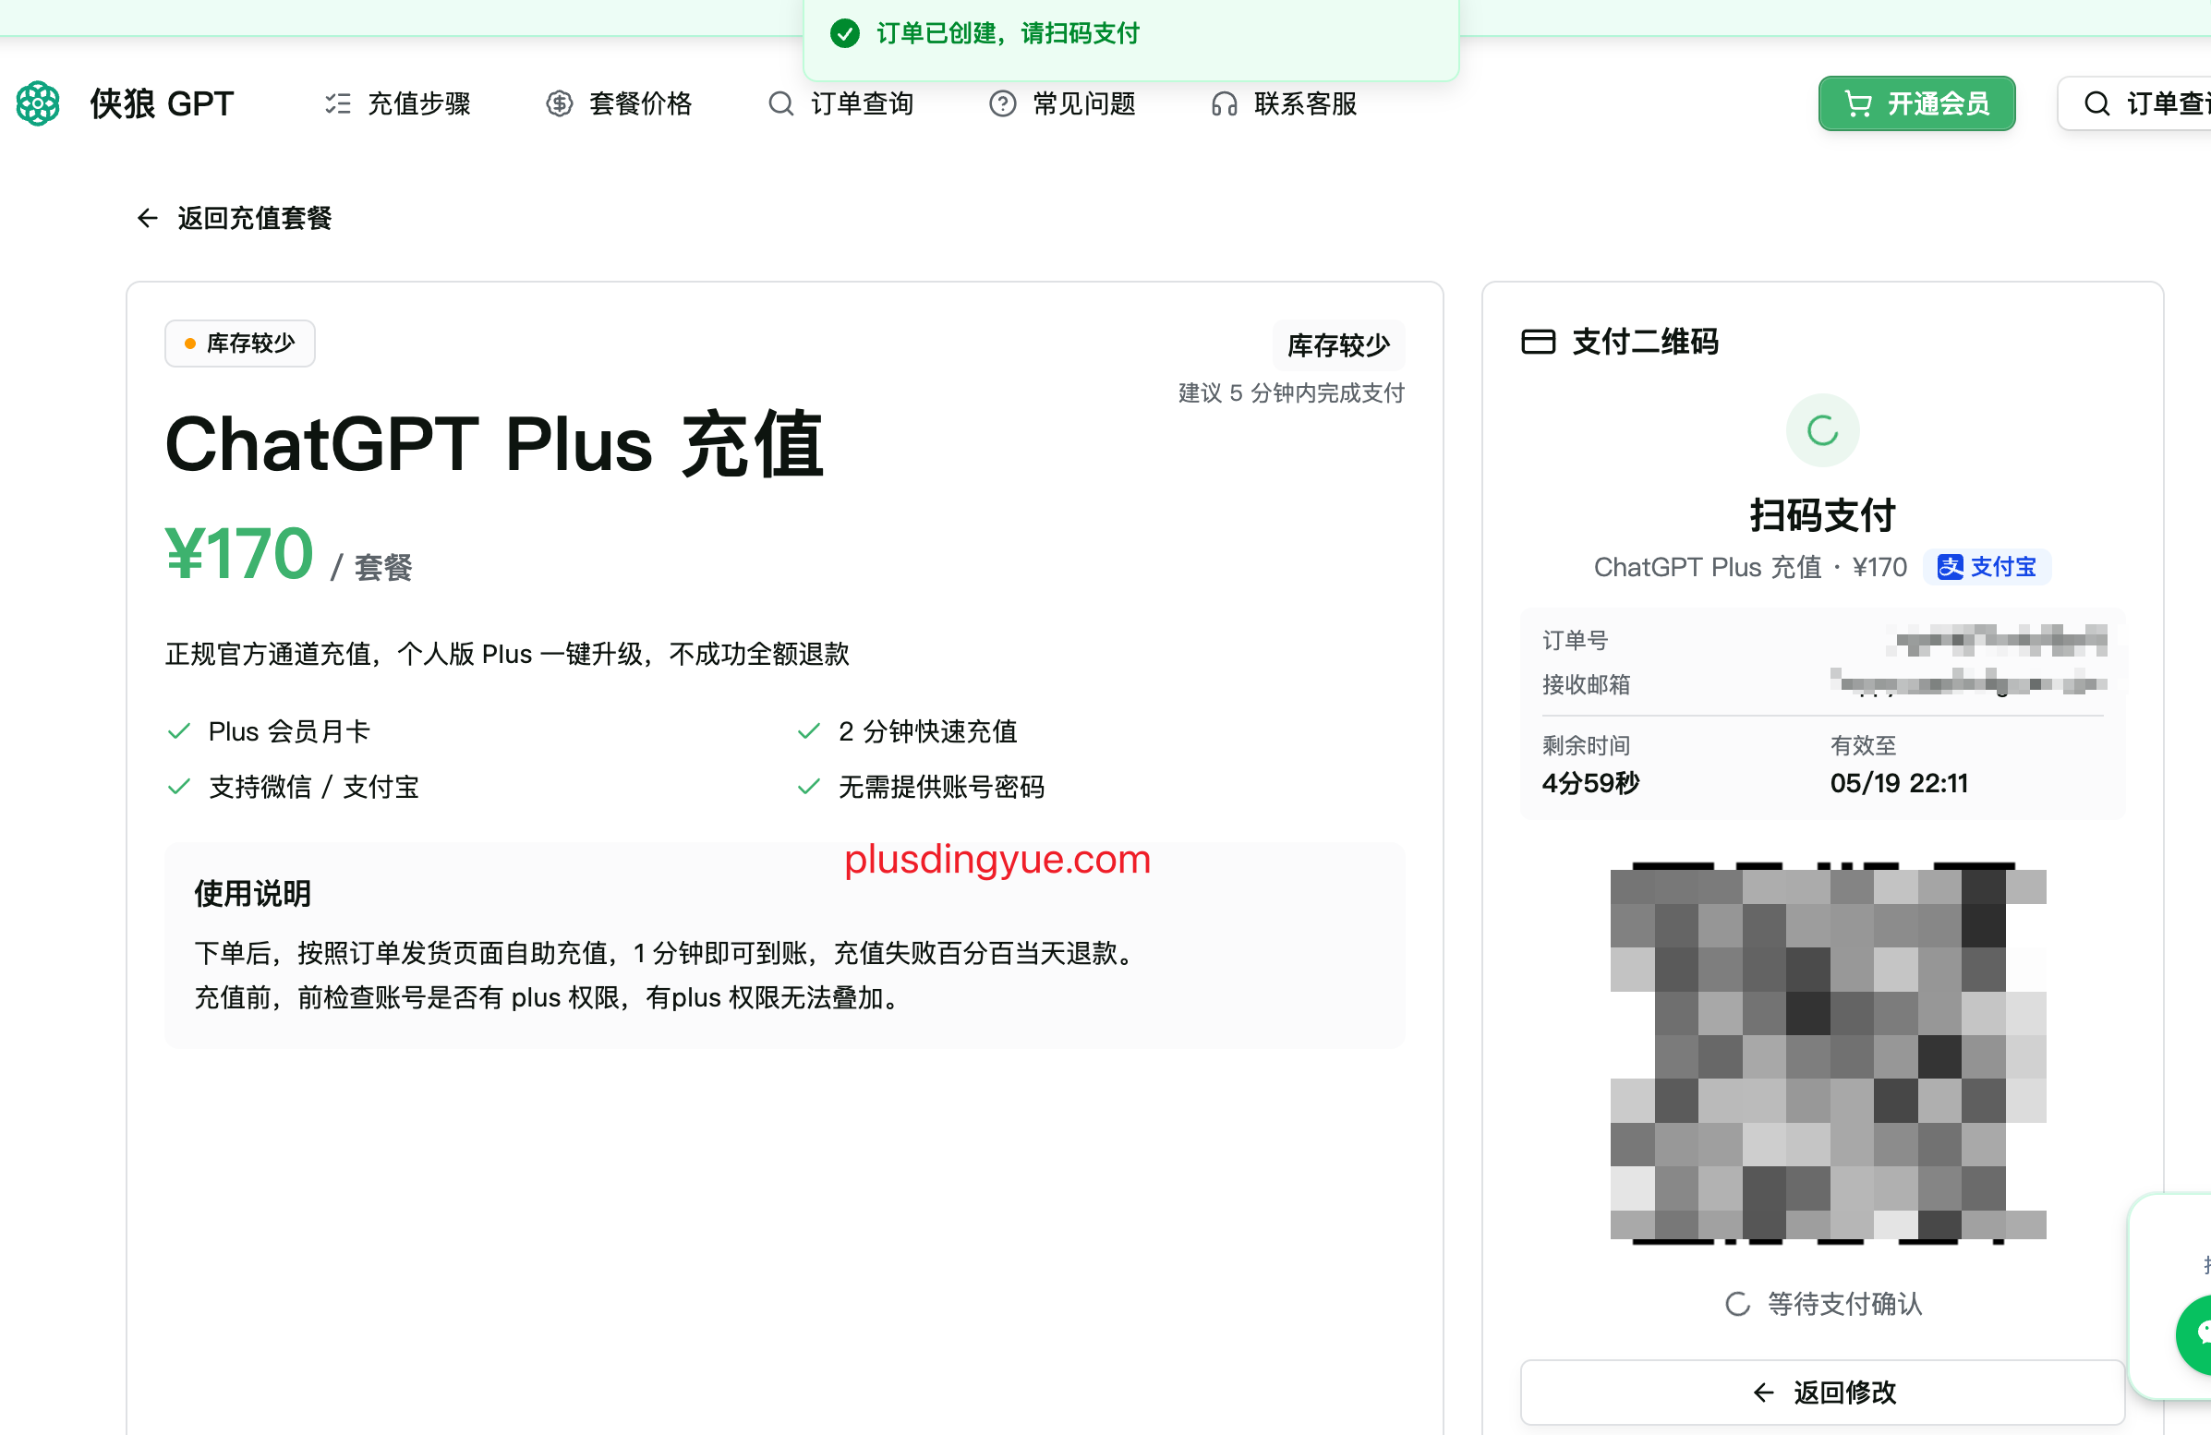The image size is (2211, 1435).
Task: Click the 剩余时间 countdown 4分59秒
Action: tap(1590, 783)
